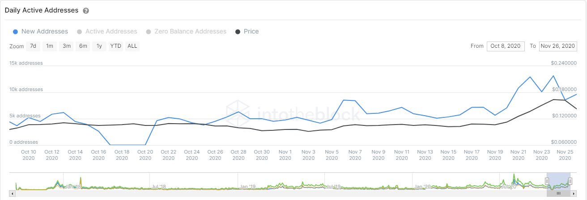Viewport: 587px width, 200px height.
Task: Choose the 6m zoom option
Action: pyautogui.click(x=83, y=46)
